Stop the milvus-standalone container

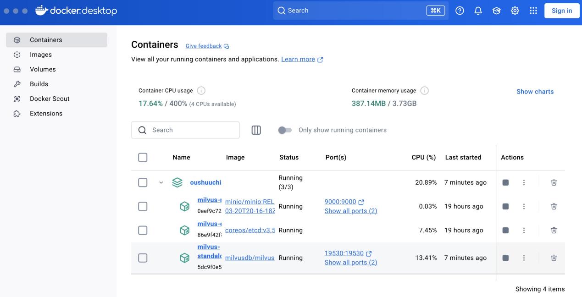[505, 258]
